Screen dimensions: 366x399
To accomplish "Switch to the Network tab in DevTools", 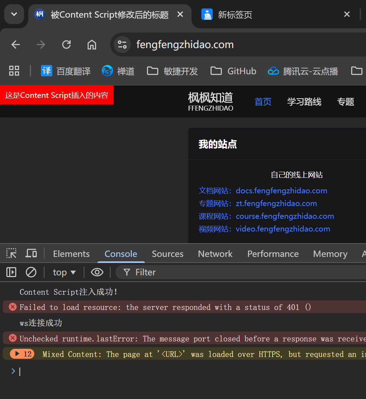I will coord(215,254).
